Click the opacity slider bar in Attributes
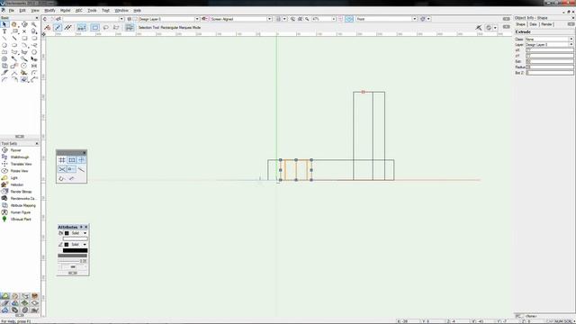576x324 pixels. pyautogui.click(x=72, y=256)
